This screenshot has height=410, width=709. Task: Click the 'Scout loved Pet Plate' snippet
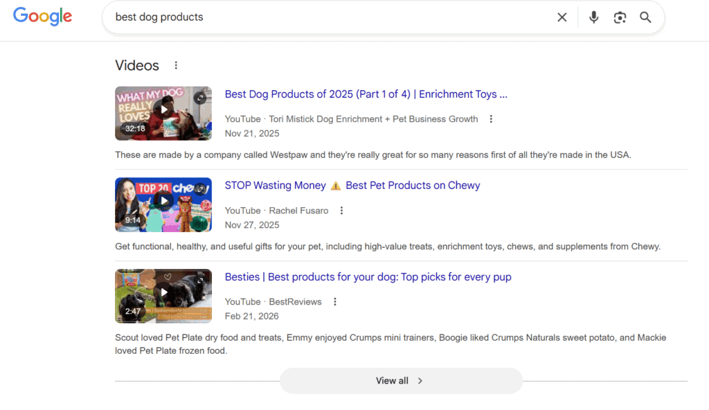coord(391,344)
